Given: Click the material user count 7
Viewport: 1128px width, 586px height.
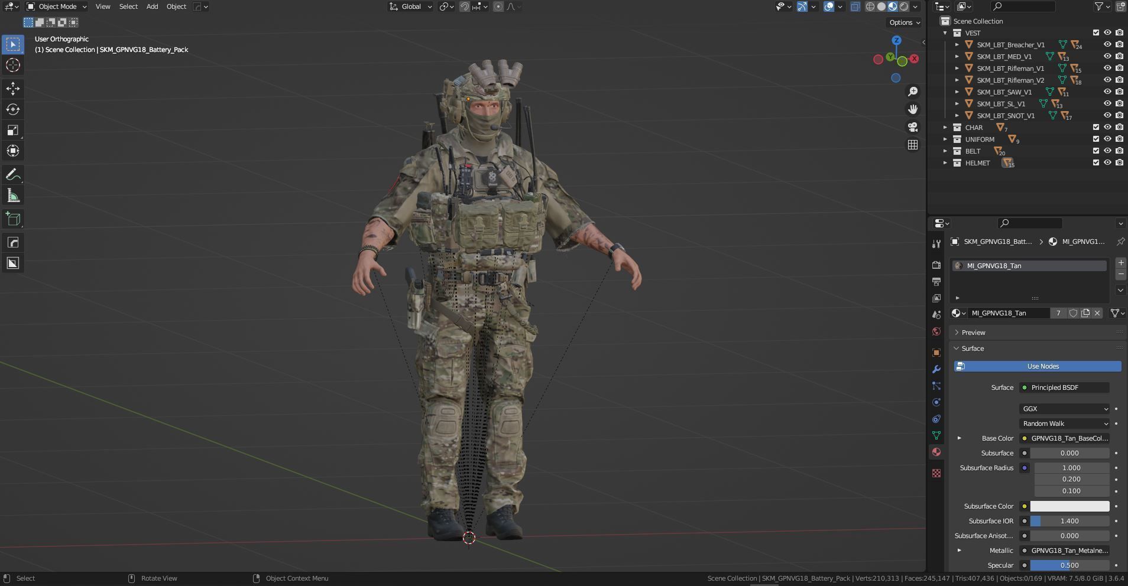Looking at the screenshot, I should coord(1058,313).
